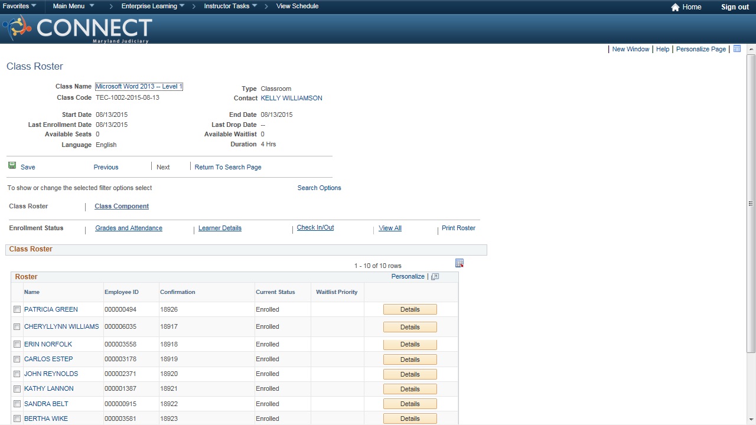
Task: Open Details for KATHY LANNON
Action: (410, 389)
